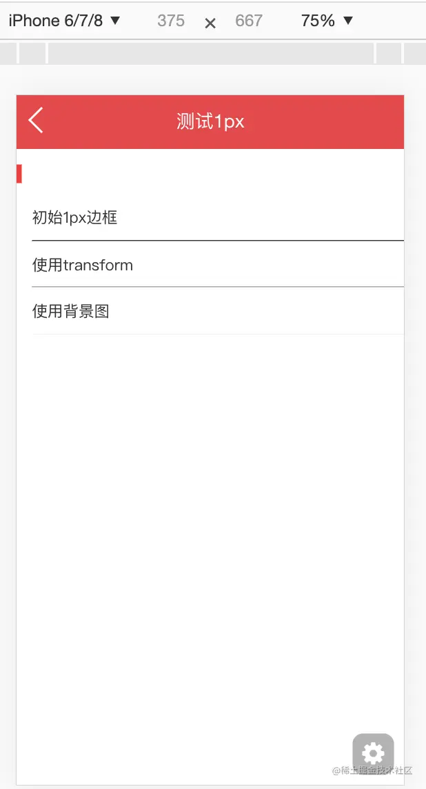Click the back arrow in the red header
Screen dimensions: 426x789
pyautogui.click(x=35, y=120)
